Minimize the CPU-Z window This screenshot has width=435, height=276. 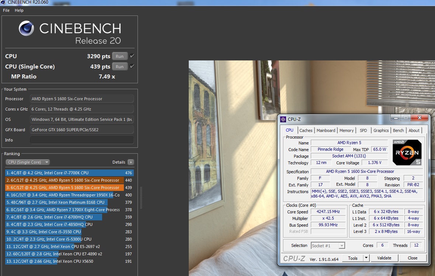pyautogui.click(x=396, y=118)
